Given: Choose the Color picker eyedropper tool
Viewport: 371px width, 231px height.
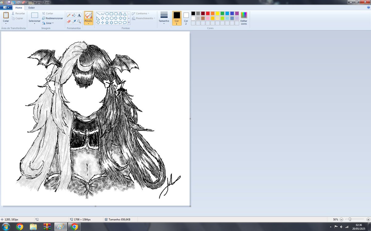Looking at the screenshot, I should tap(75, 22).
